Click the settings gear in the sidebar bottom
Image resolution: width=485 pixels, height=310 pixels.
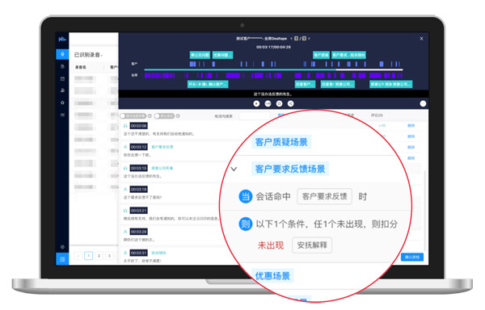pos(62,247)
